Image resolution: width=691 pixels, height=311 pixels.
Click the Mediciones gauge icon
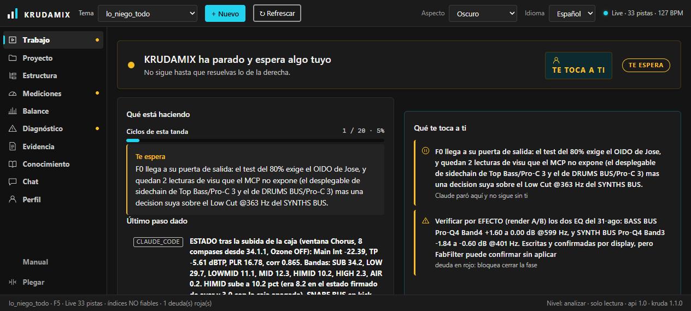pos(13,93)
